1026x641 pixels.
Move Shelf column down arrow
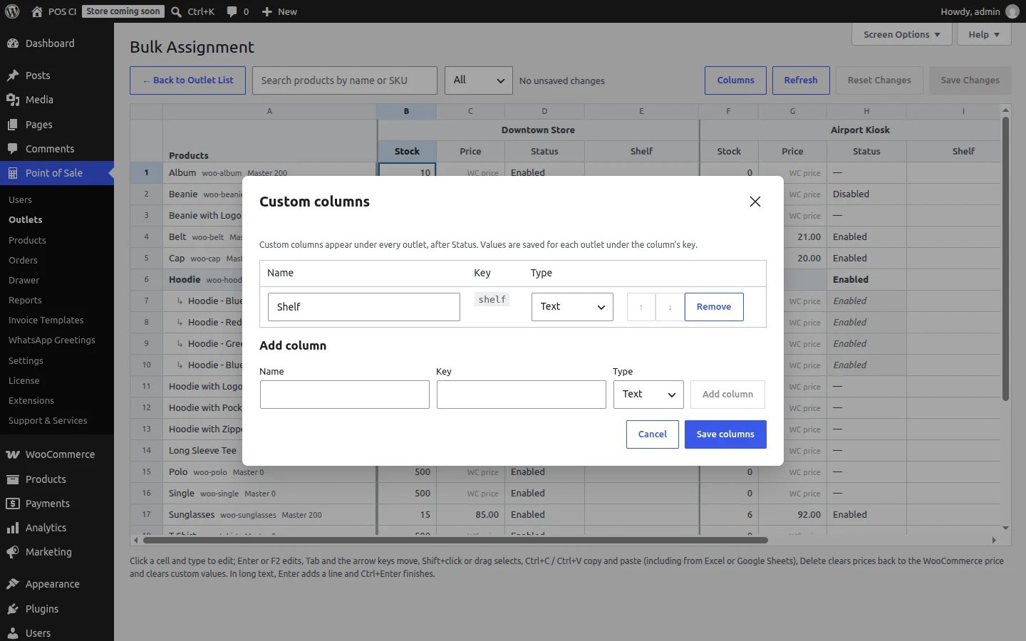(670, 307)
